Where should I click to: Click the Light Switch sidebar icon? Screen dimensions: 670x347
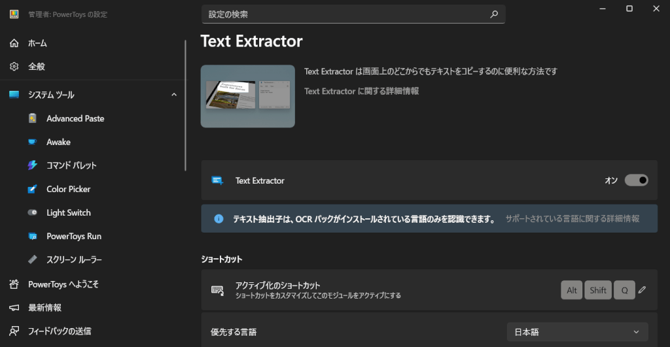point(33,212)
